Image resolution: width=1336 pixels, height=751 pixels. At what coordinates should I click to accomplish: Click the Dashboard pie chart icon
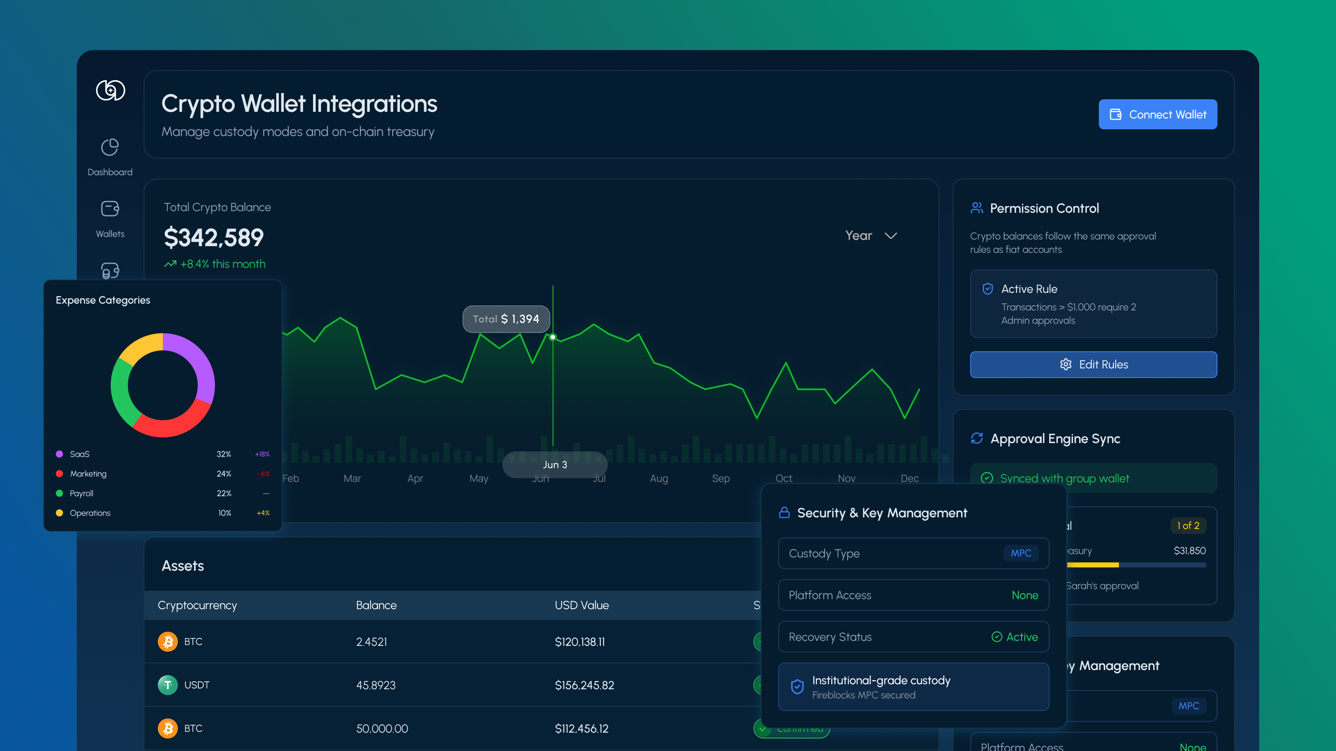pos(110,147)
